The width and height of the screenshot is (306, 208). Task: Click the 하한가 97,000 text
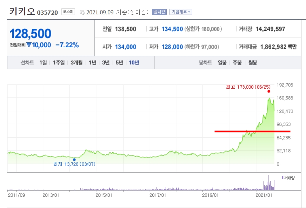point(202,47)
